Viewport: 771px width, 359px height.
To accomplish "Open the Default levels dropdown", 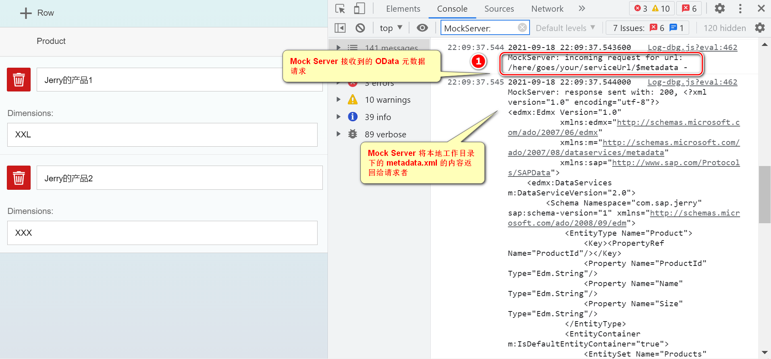I will click(x=565, y=28).
